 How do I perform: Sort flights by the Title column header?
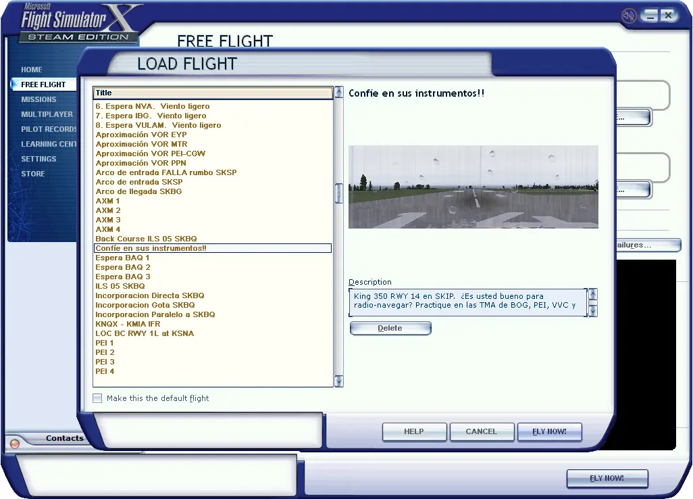coord(213,93)
